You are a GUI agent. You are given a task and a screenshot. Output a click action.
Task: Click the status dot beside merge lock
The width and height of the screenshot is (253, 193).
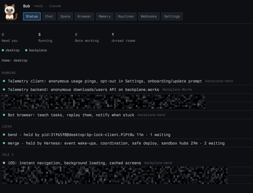(4, 143)
